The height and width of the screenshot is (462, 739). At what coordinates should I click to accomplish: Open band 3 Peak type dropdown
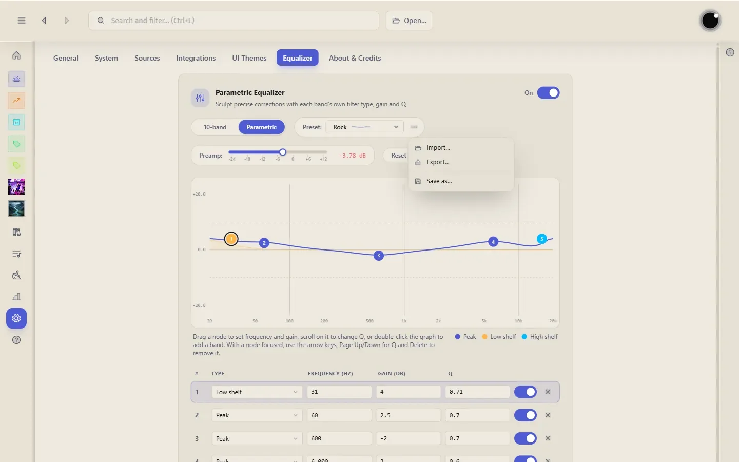tap(257, 438)
